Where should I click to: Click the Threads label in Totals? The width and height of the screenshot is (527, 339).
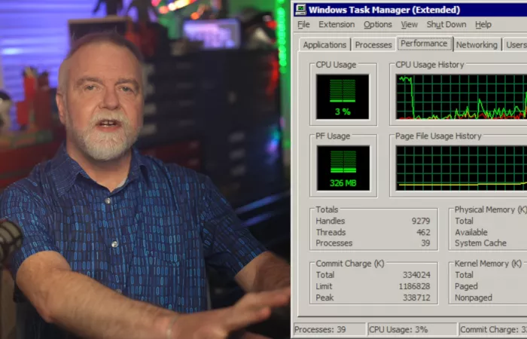click(331, 232)
